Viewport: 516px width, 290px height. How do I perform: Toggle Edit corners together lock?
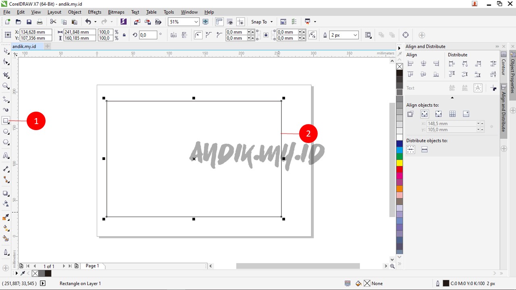pos(266,35)
